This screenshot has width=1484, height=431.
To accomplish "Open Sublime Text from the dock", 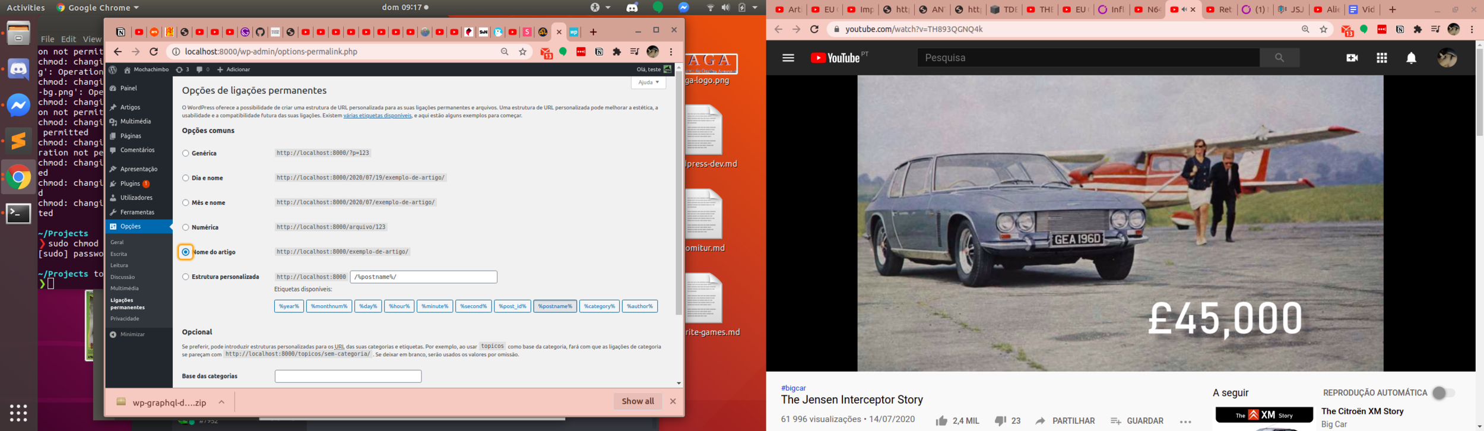I will (x=18, y=141).
